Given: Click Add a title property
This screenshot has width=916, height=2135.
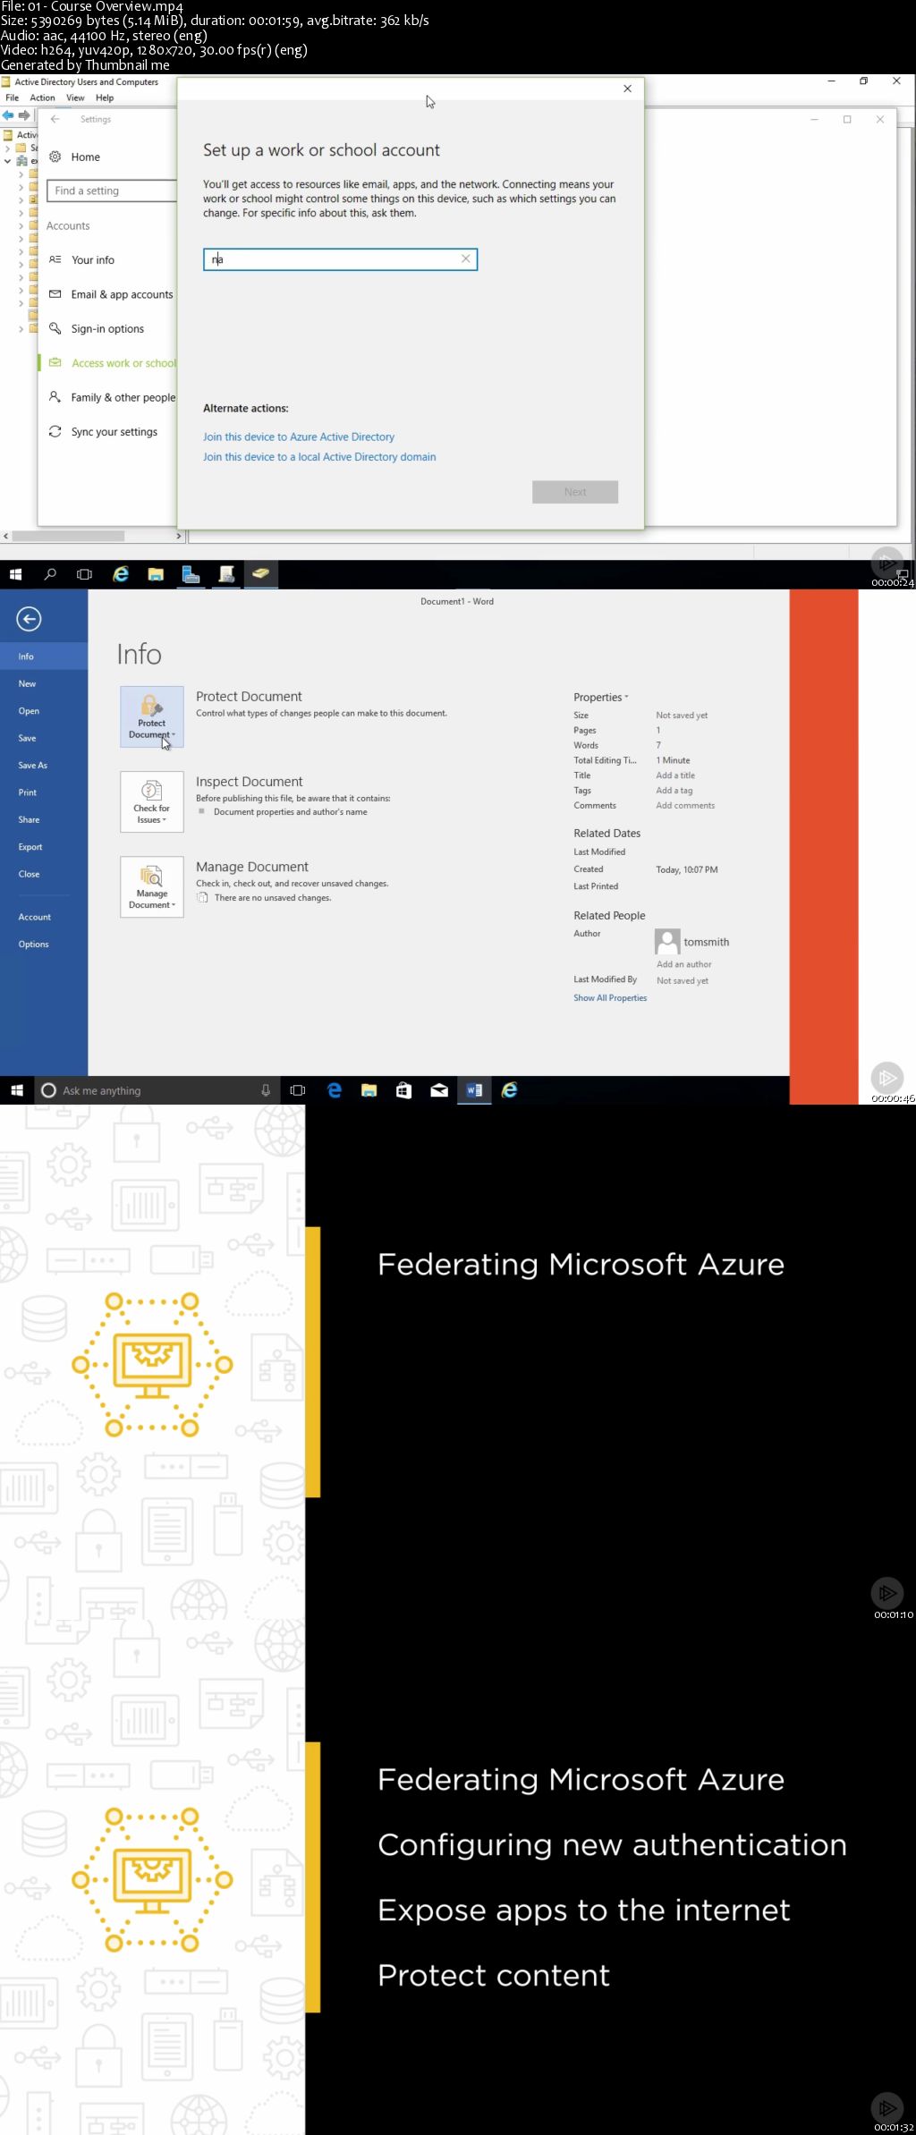Looking at the screenshot, I should coord(675,775).
